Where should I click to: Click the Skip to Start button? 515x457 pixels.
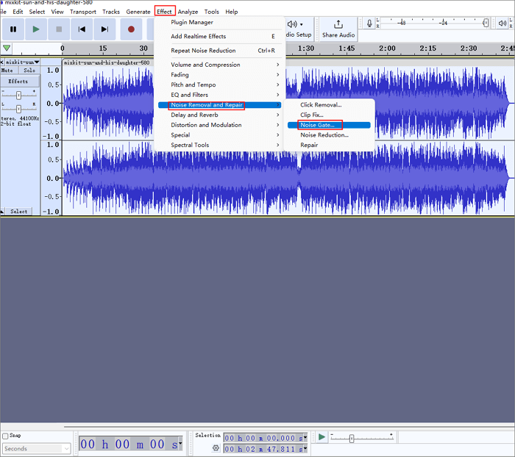[x=82, y=29]
